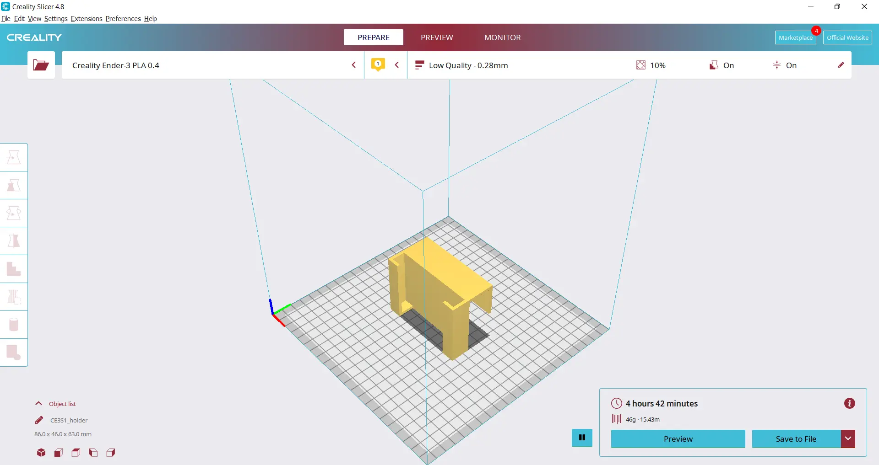Click the Preview button
The height and width of the screenshot is (465, 879).
click(x=678, y=439)
